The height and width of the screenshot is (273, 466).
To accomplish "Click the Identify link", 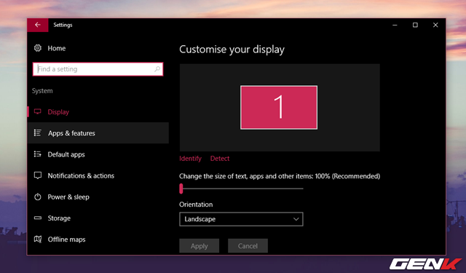I will (190, 159).
